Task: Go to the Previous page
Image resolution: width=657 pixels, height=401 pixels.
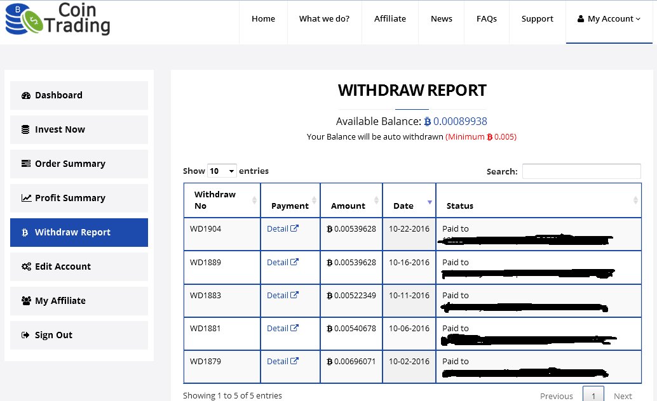Action: [556, 396]
